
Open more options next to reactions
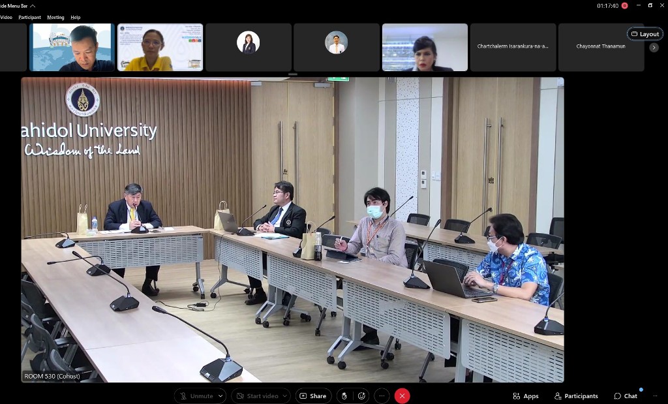click(x=382, y=396)
